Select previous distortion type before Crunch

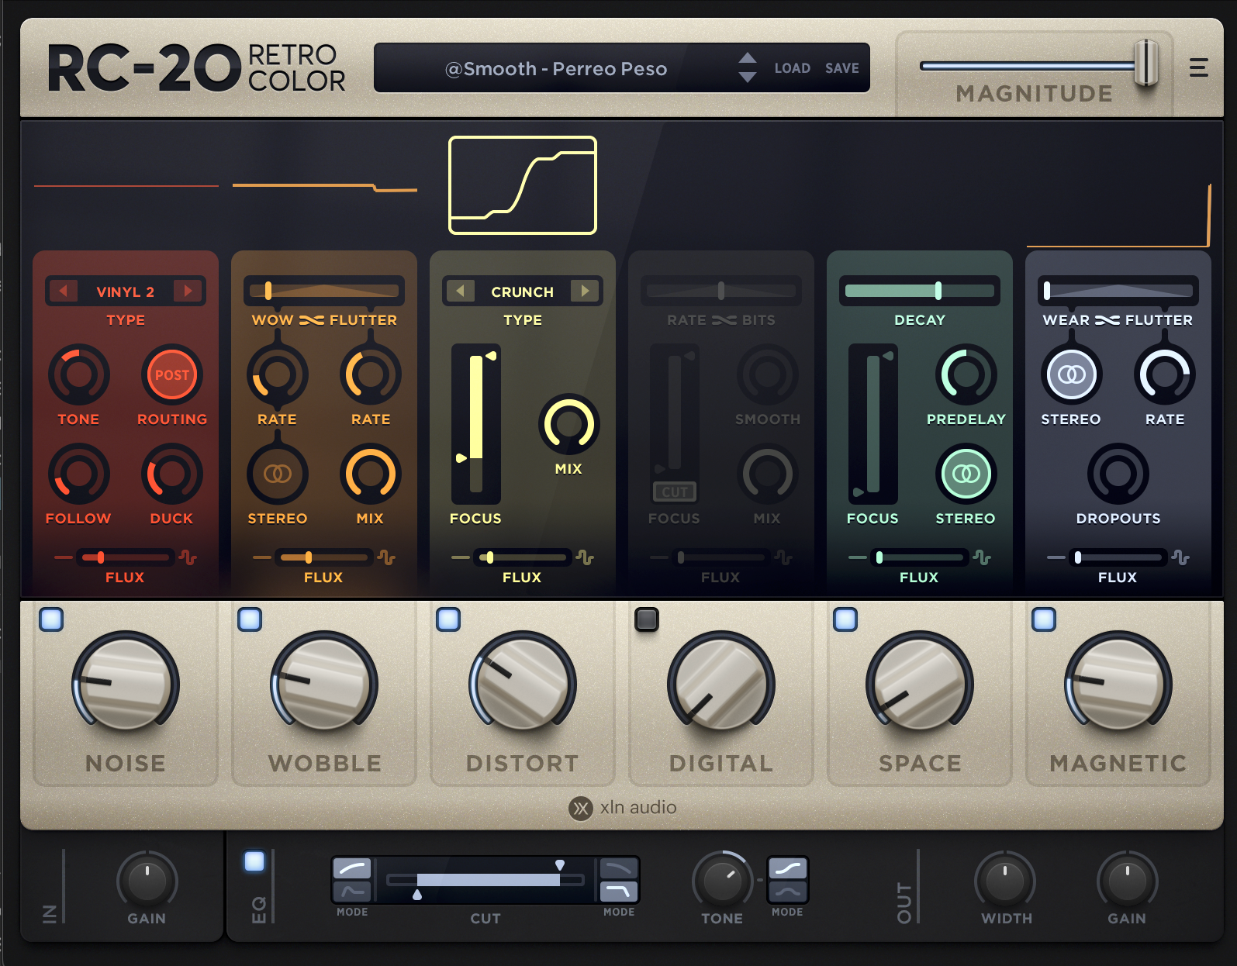(461, 292)
